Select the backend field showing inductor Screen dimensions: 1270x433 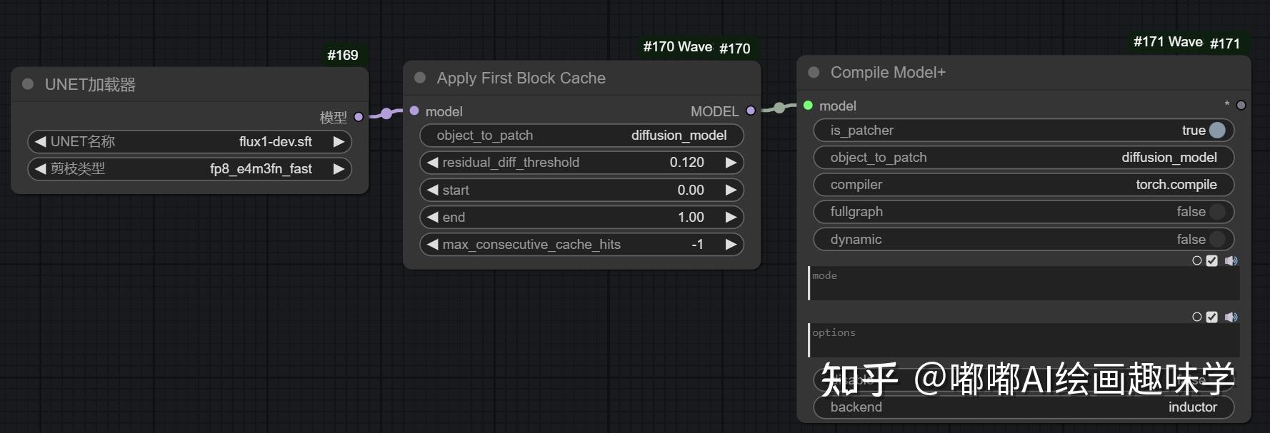pyautogui.click(x=1024, y=407)
